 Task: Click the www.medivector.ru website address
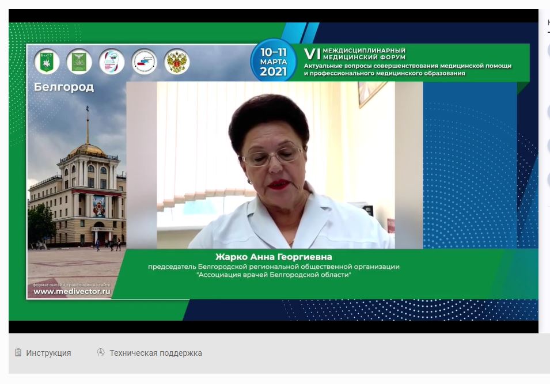point(71,291)
